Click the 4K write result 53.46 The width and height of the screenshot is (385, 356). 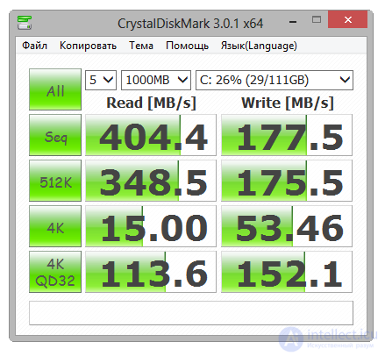(287, 226)
